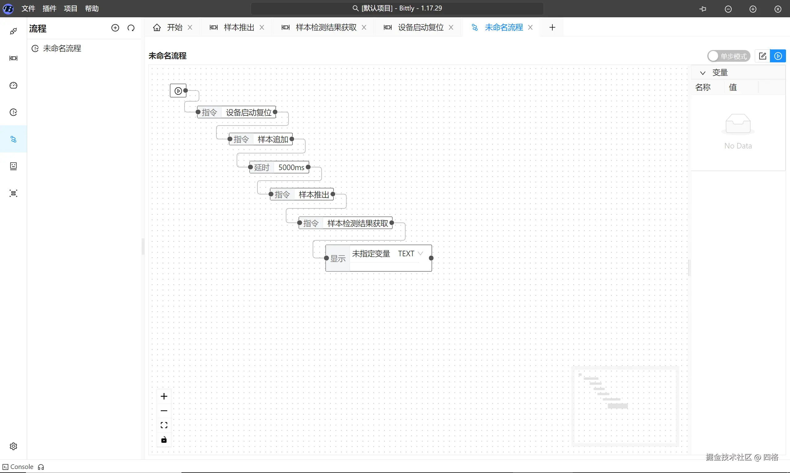Run the flow with blue play button
The height and width of the screenshot is (473, 790).
(778, 56)
